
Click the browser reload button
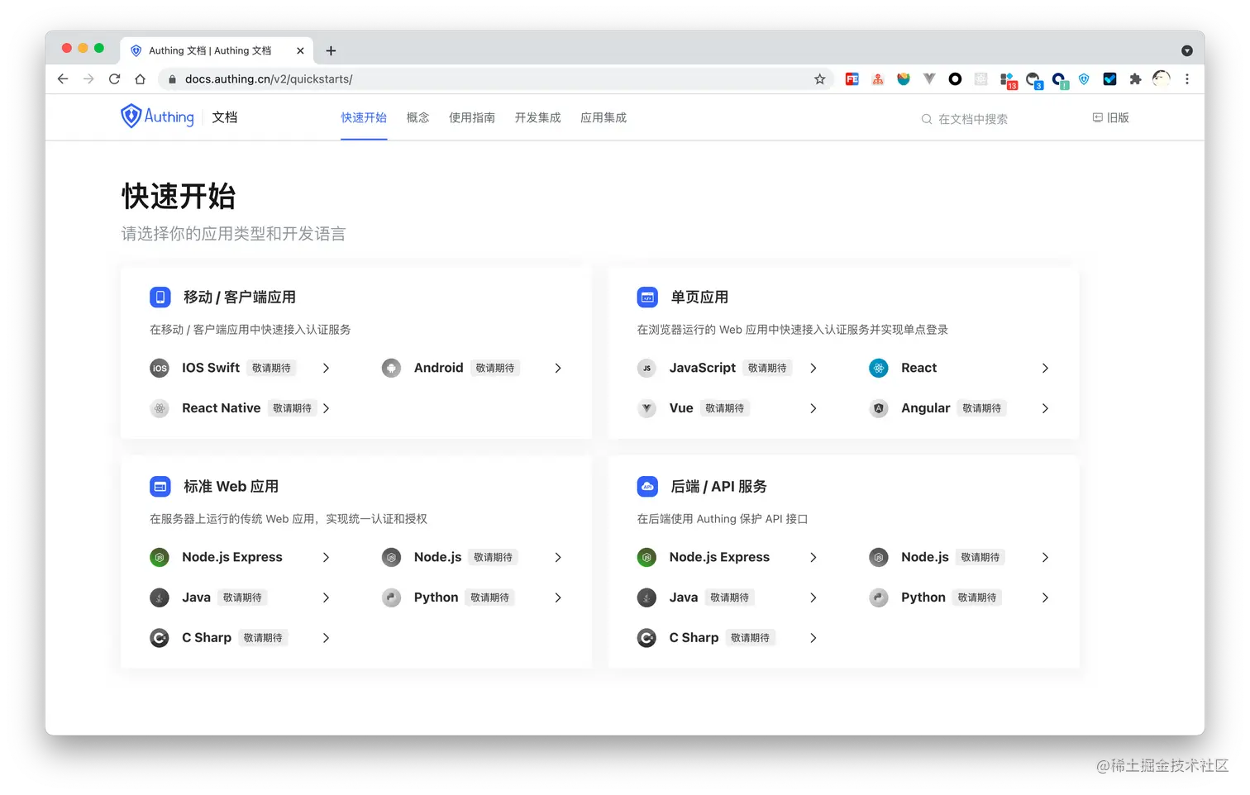[115, 79]
